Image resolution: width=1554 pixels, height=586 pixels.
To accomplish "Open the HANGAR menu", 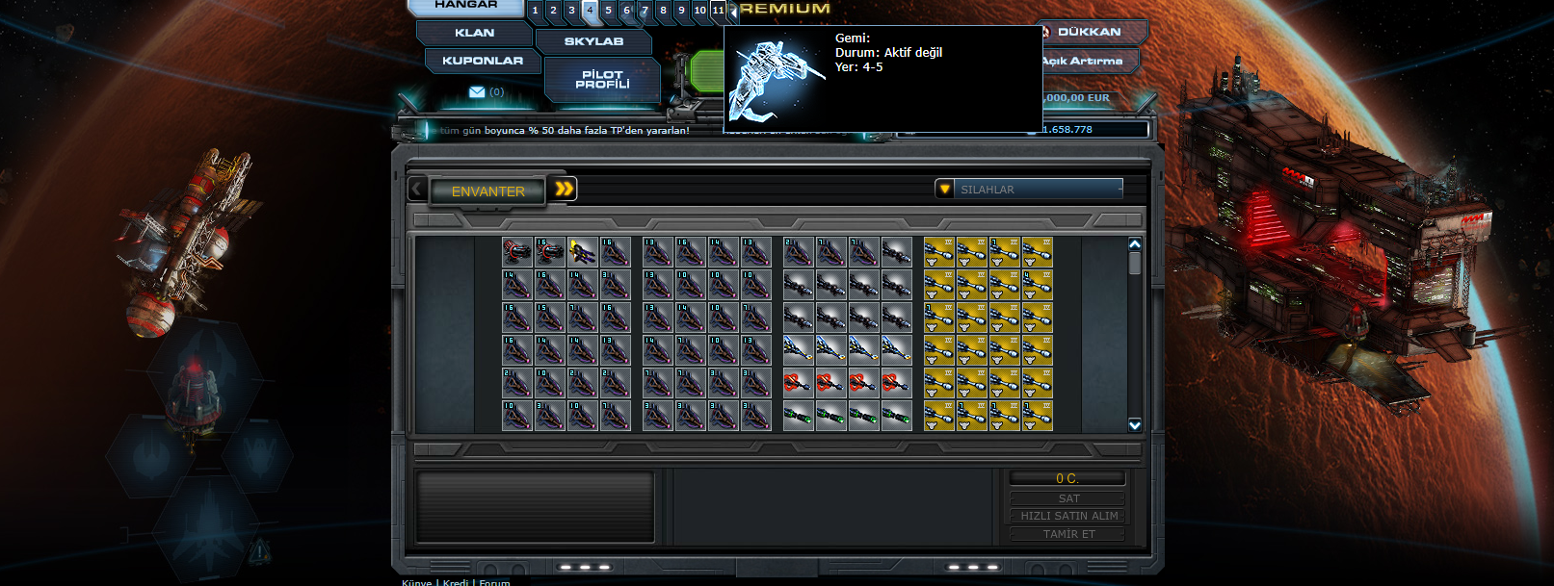I will (x=466, y=7).
